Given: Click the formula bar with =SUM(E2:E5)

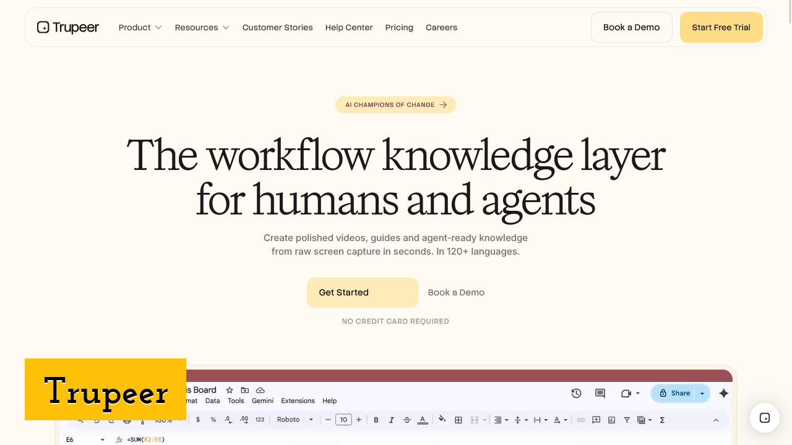Looking at the screenshot, I should point(146,439).
